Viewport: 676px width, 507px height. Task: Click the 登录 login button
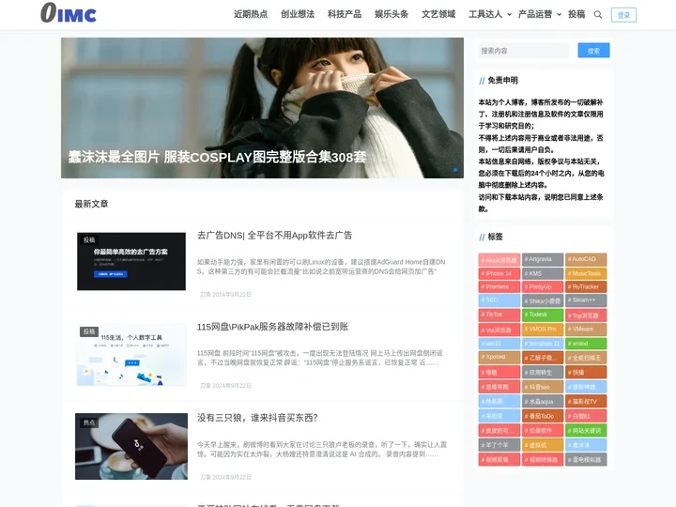[x=623, y=15]
